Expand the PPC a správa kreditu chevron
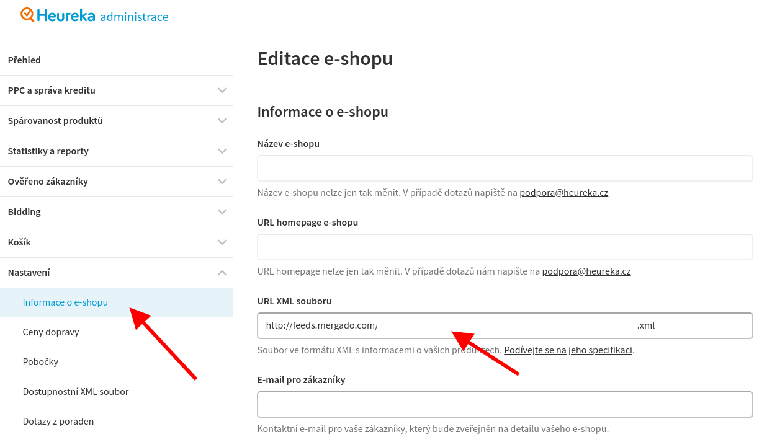 (x=222, y=90)
